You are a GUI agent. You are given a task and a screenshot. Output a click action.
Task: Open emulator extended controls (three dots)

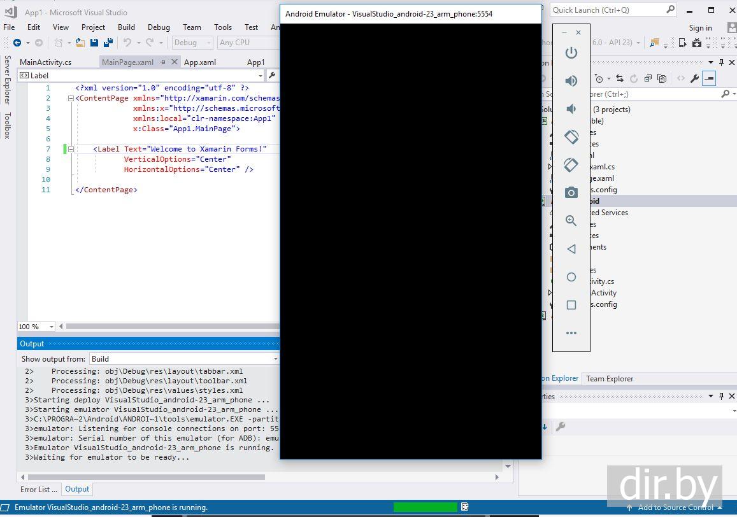[x=571, y=333]
